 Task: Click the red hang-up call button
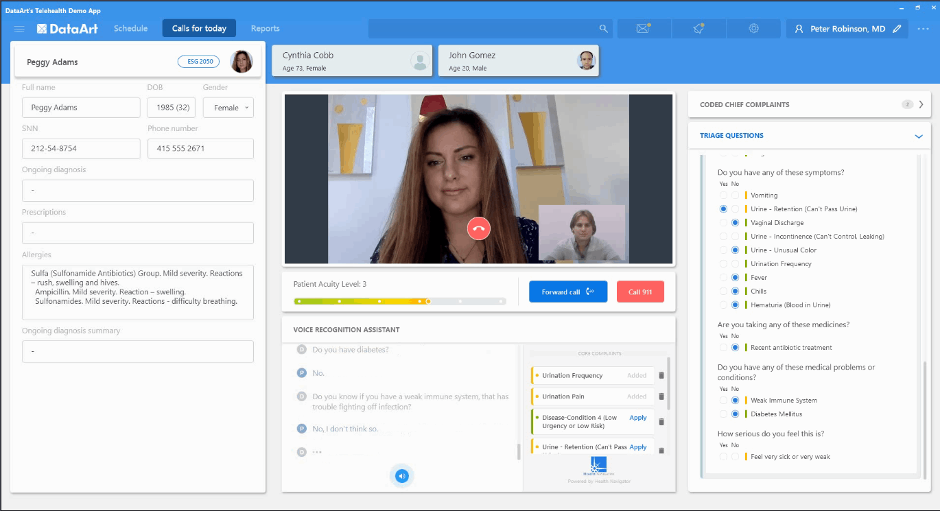(x=478, y=228)
